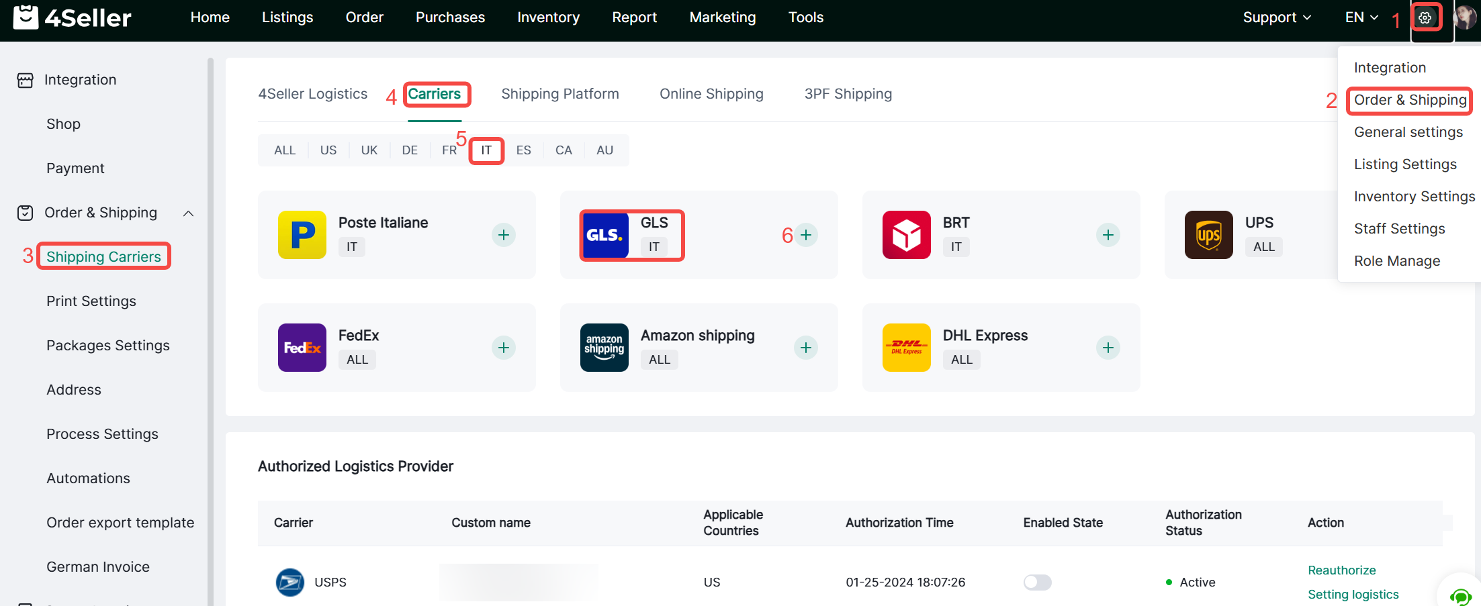Click the settings gear icon in header
The width and height of the screenshot is (1481, 606).
tap(1425, 18)
